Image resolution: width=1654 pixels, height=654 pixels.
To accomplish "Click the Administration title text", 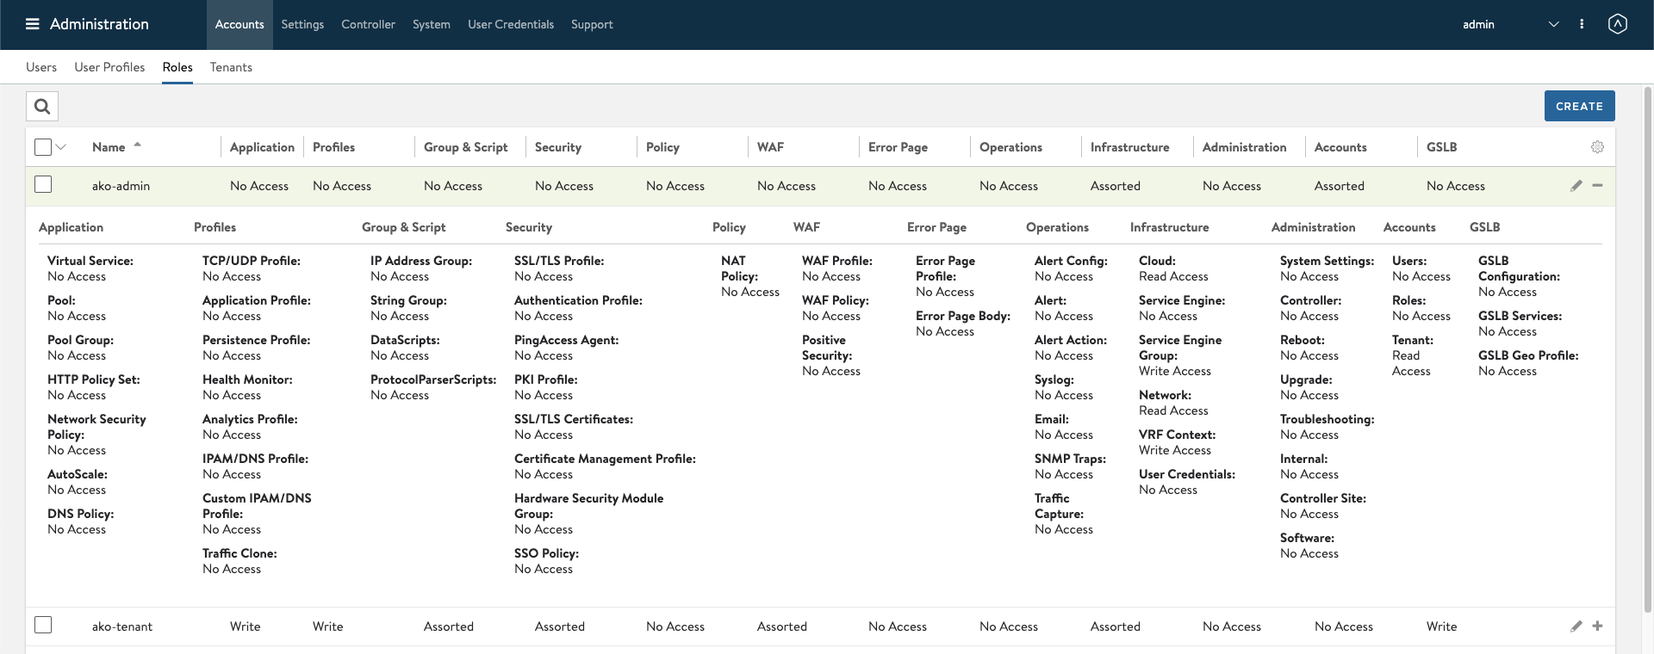I will (x=99, y=24).
